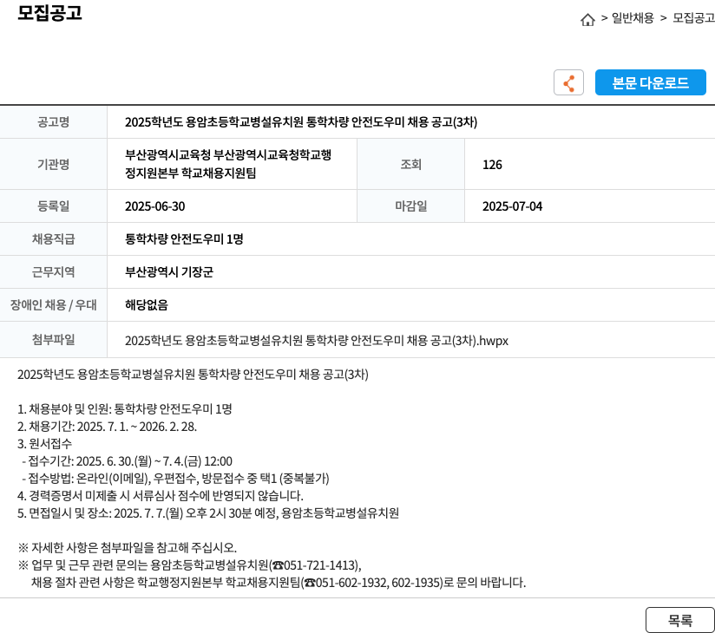
Task: Open 모집공고 breadcrumb link
Action: pos(693,17)
